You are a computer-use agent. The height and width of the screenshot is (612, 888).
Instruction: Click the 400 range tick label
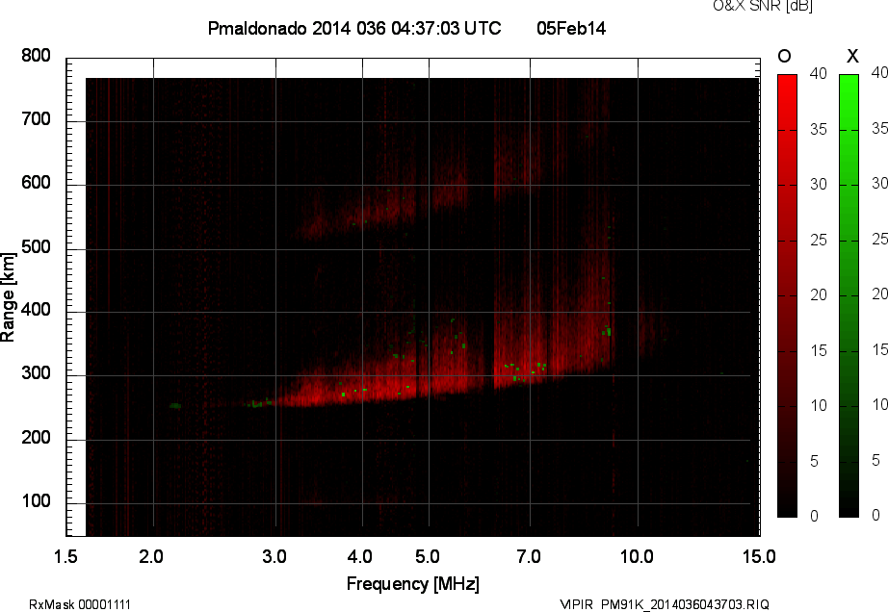36,310
